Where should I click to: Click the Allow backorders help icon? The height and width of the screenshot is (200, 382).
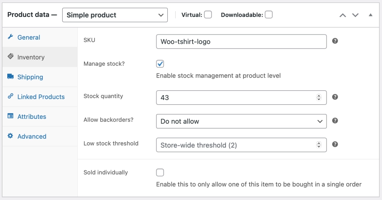(335, 120)
